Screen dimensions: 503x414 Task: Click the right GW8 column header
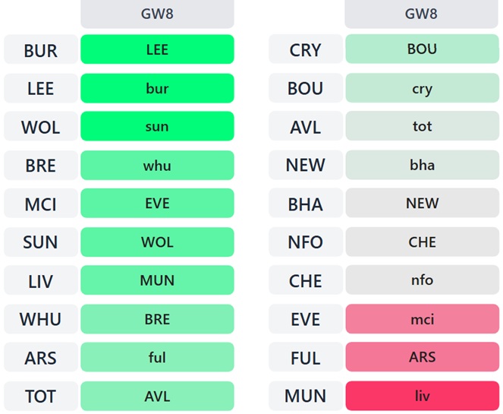click(x=422, y=14)
